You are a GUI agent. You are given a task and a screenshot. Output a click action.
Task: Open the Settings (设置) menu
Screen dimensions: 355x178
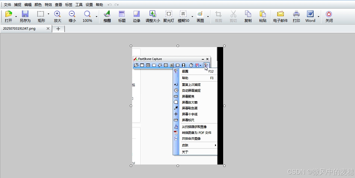pos(89,4)
